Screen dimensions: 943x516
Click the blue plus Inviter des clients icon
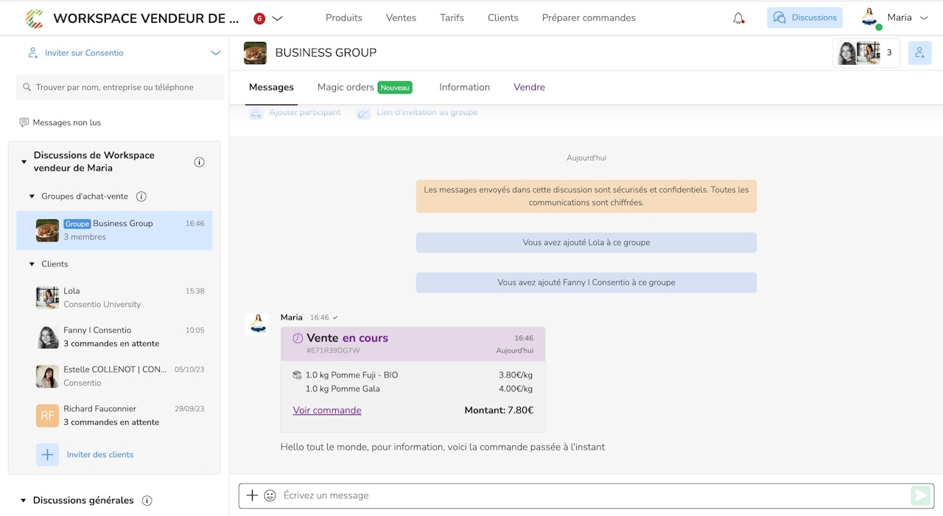48,454
